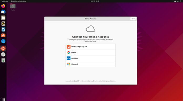Open LibreOffice Writer from dock
Screen dimensions: 183x101
[3, 29]
